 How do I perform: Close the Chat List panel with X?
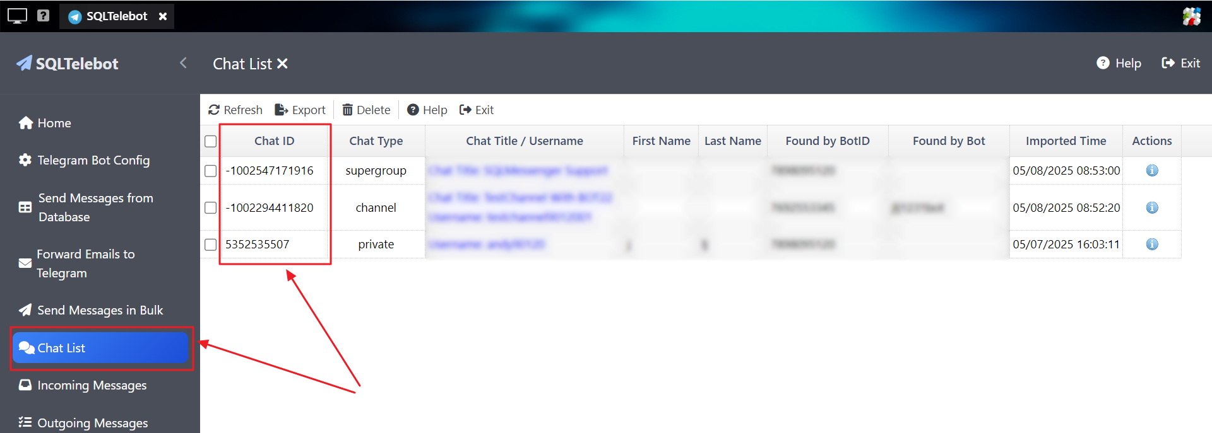click(283, 64)
